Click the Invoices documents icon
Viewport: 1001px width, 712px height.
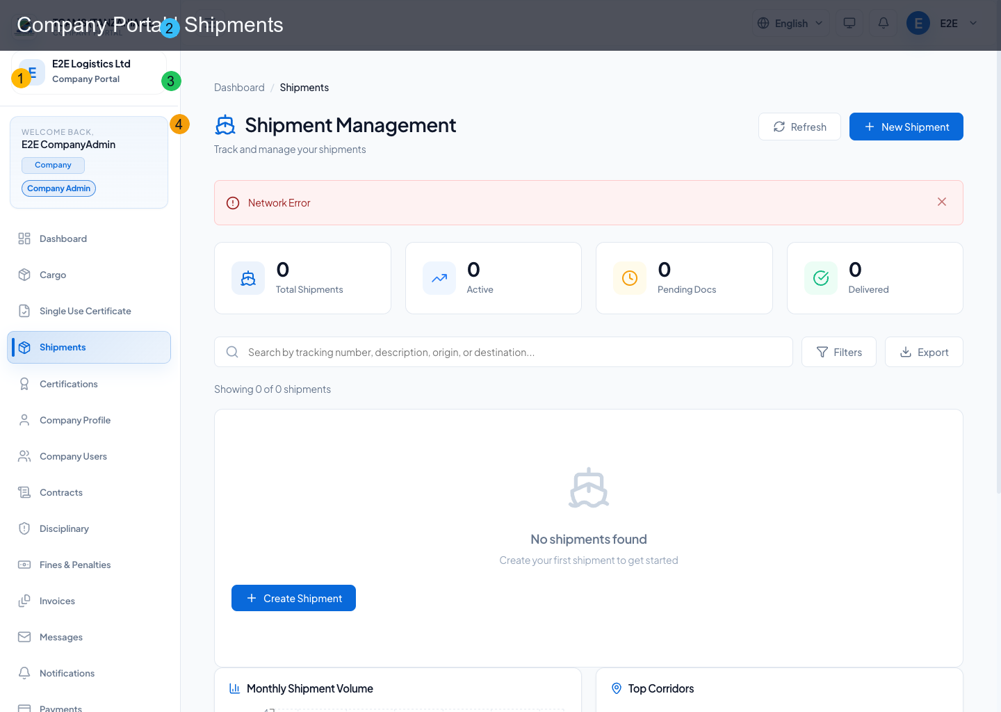tap(24, 601)
